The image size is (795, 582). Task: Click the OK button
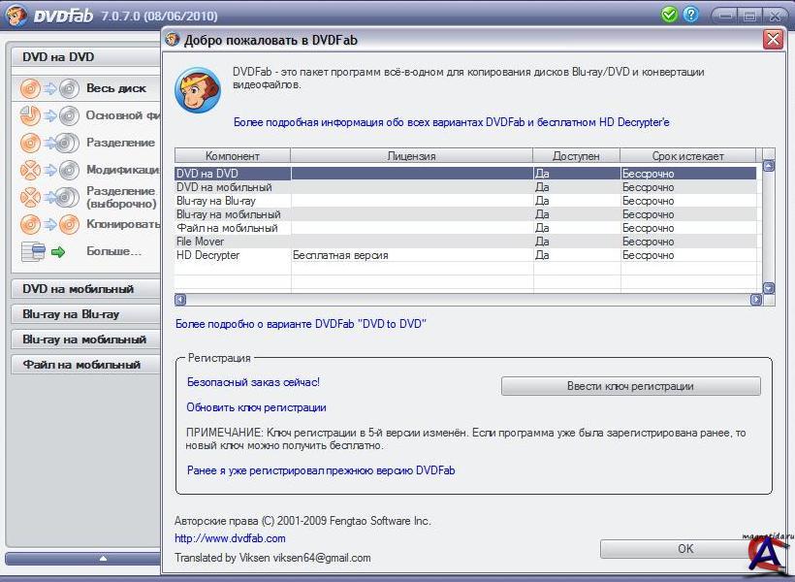pos(685,549)
